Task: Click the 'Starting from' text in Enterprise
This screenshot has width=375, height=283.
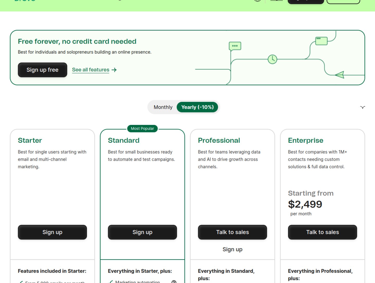Action: (311, 193)
